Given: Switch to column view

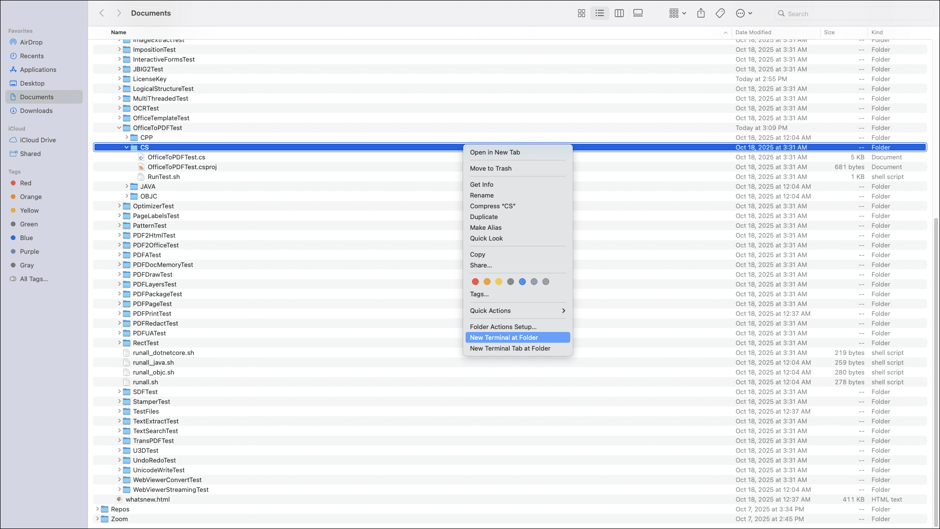Looking at the screenshot, I should tap(619, 13).
